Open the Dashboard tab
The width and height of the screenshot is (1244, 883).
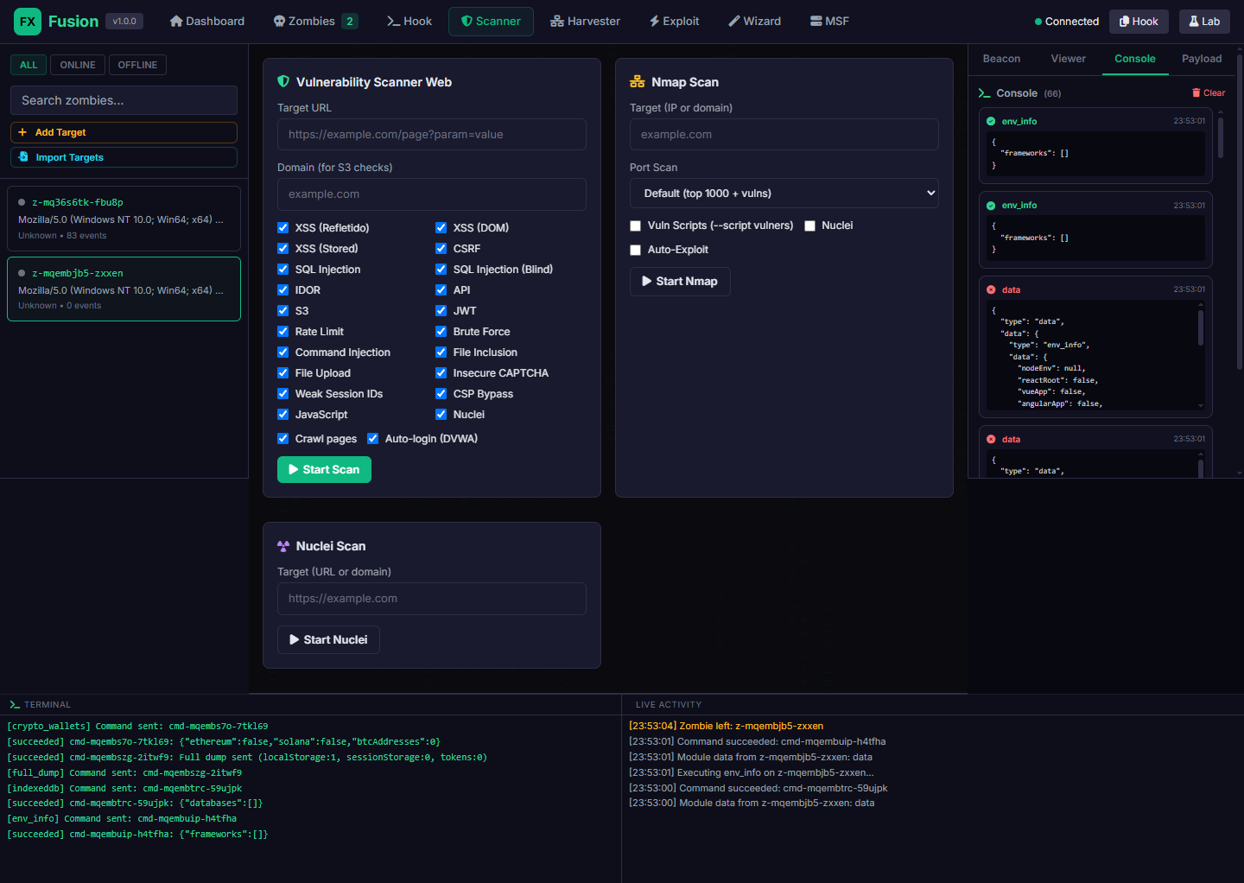207,22
